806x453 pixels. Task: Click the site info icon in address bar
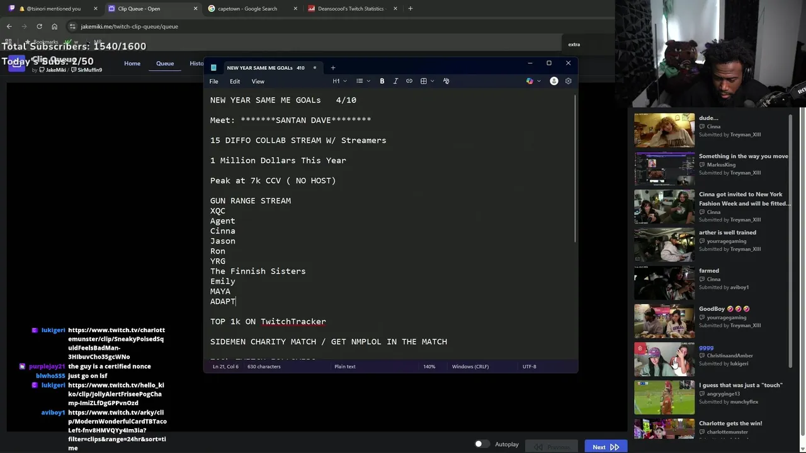(x=72, y=26)
